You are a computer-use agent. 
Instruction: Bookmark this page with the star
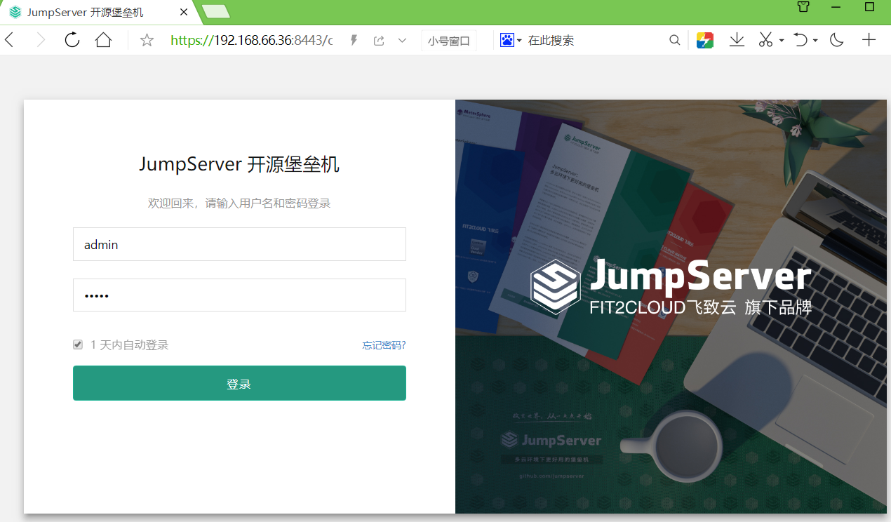[147, 40]
